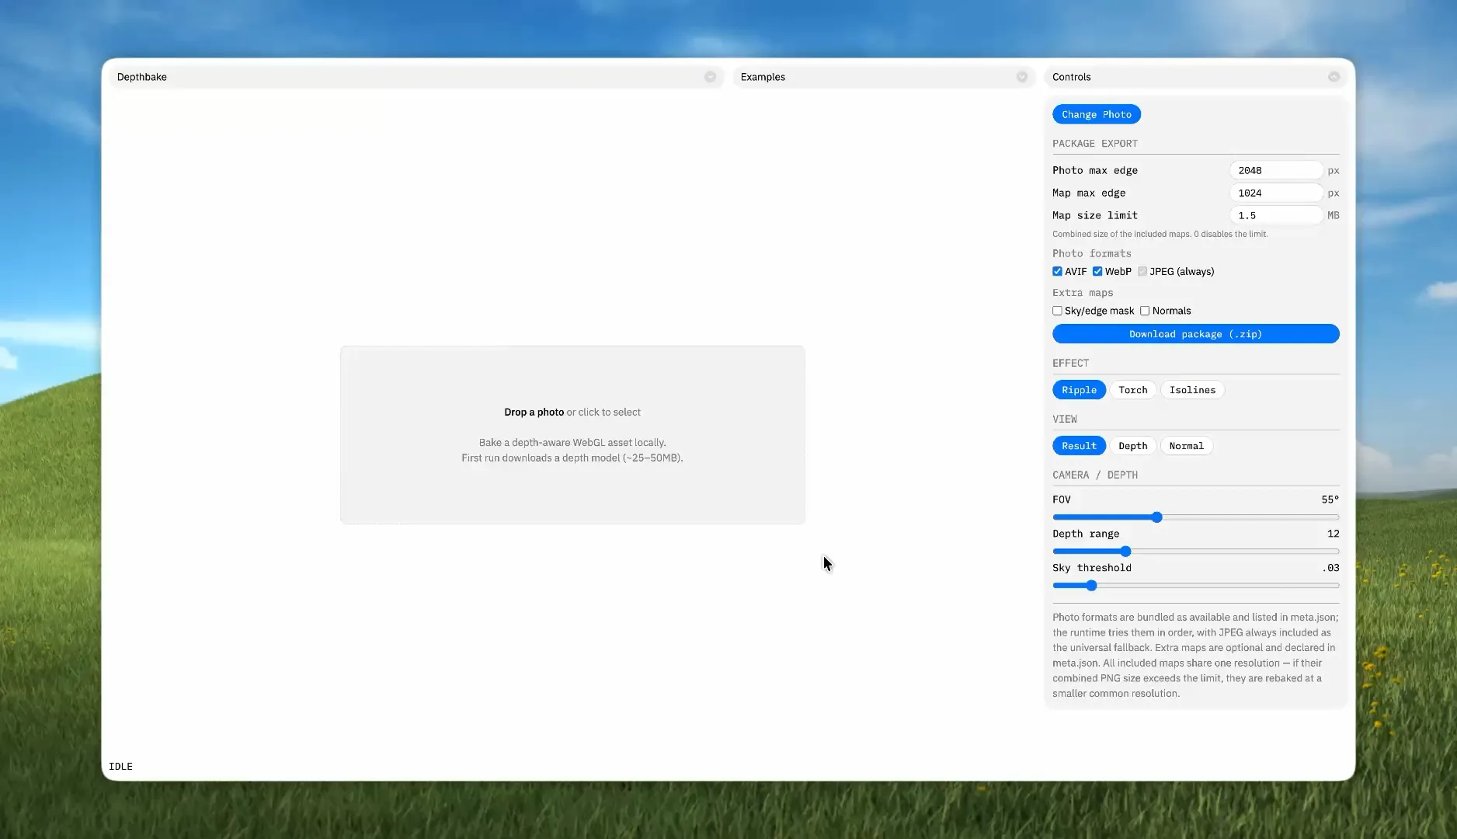Image resolution: width=1457 pixels, height=839 pixels.
Task: Click the Change Photo button
Action: (1096, 114)
